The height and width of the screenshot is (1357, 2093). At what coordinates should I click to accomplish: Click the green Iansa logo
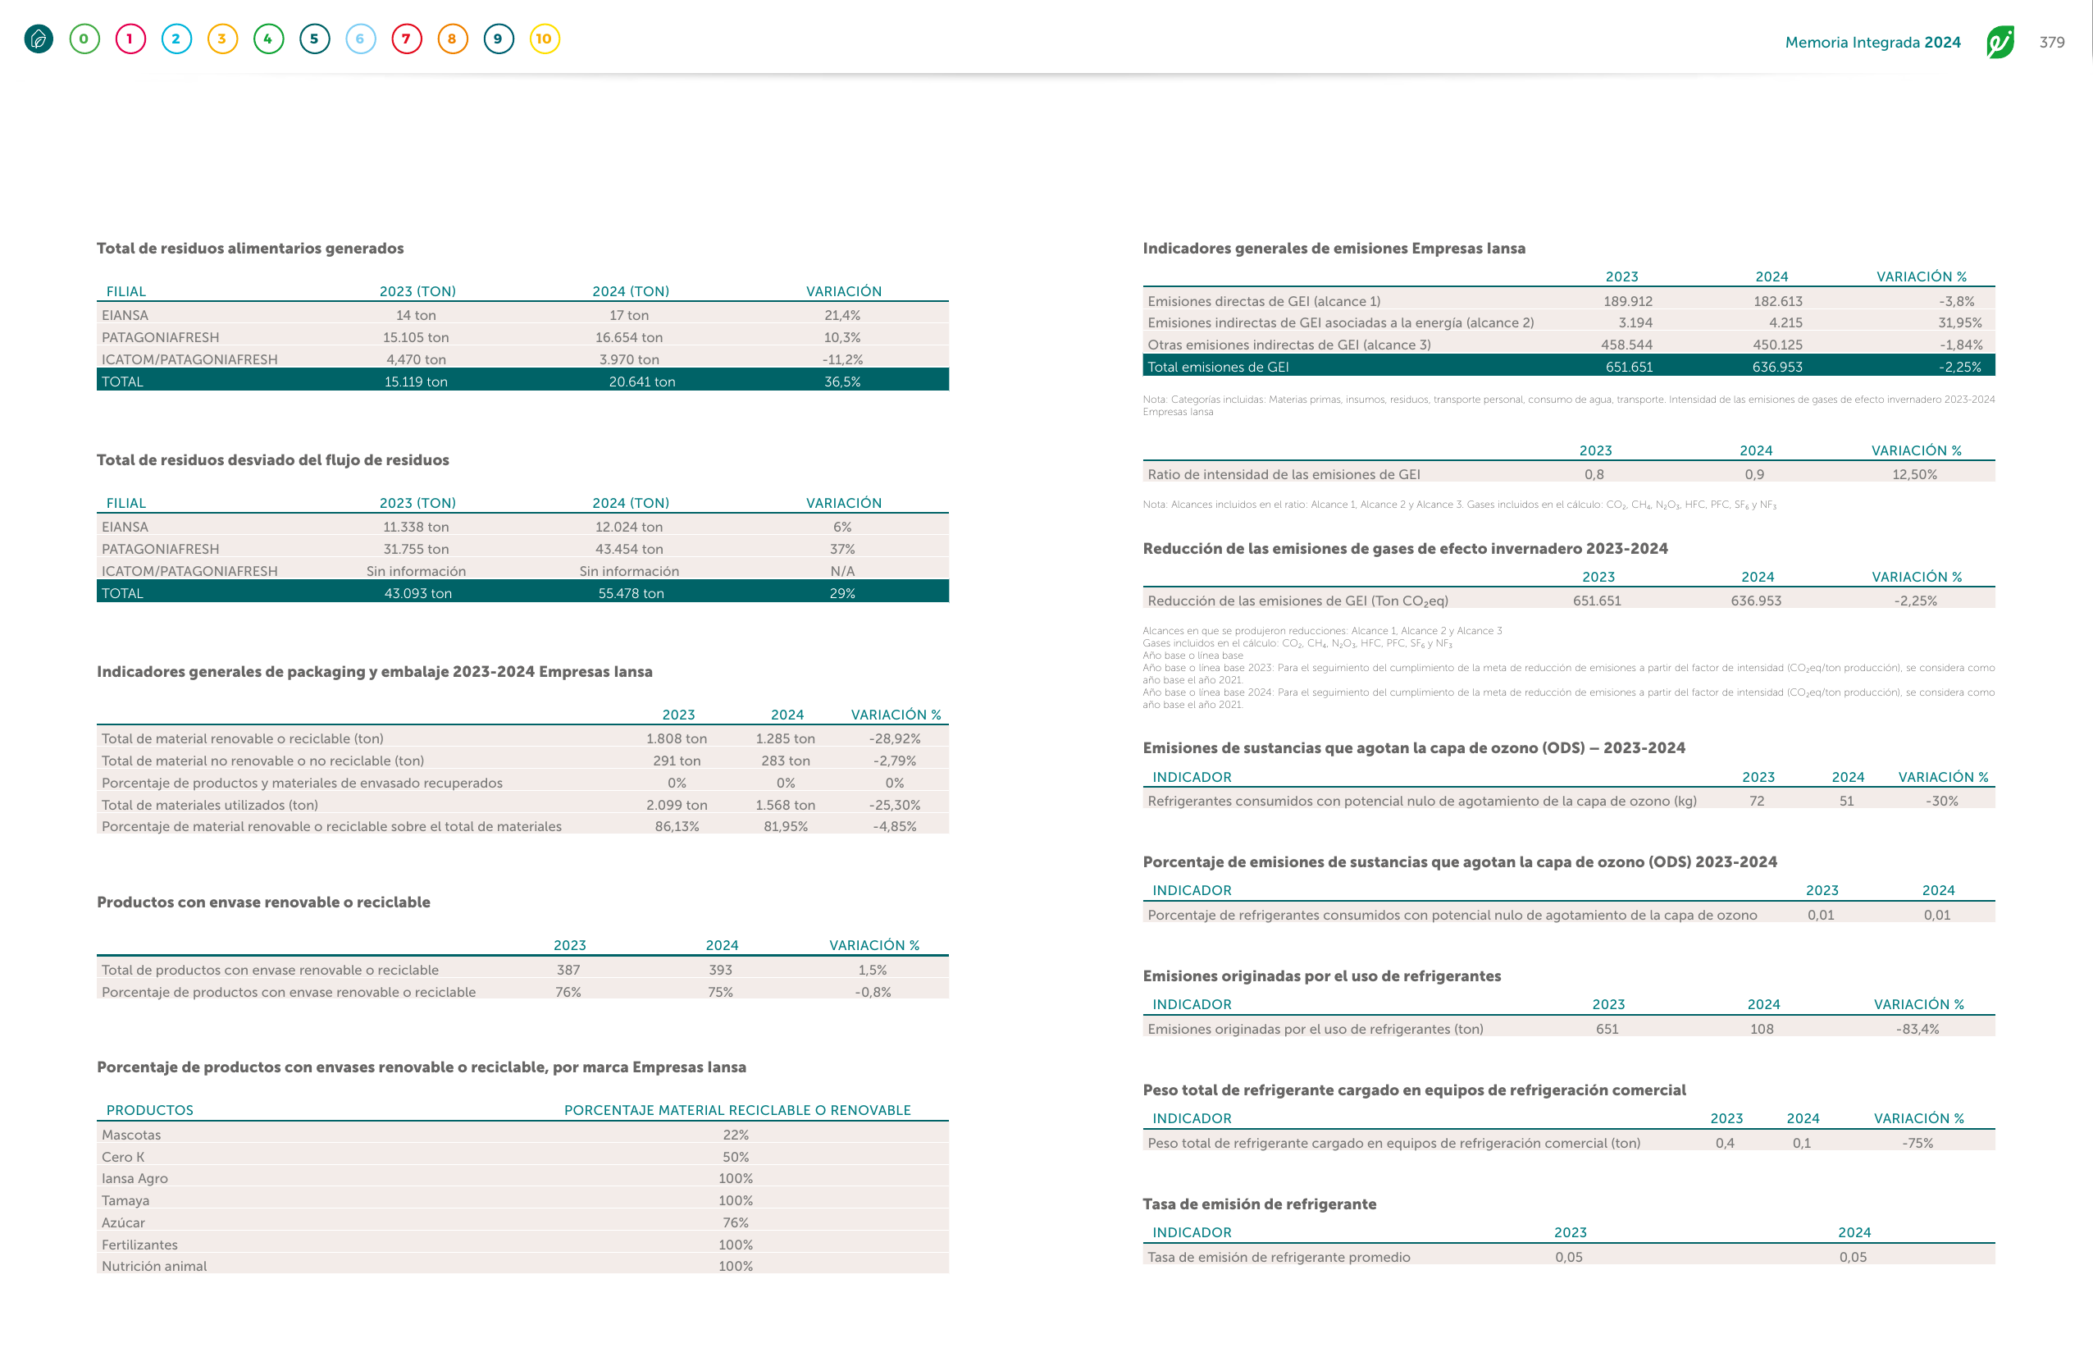2000,41
